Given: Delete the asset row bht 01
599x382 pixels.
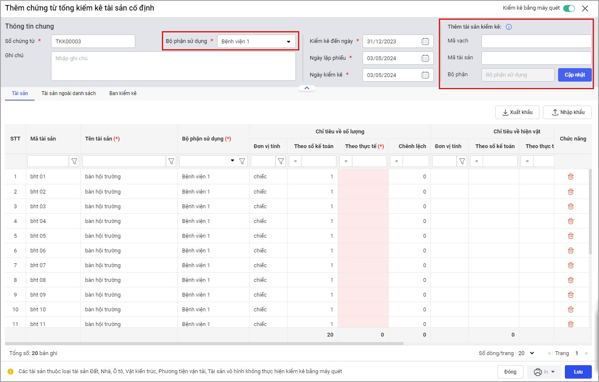Looking at the screenshot, I should coord(570,177).
